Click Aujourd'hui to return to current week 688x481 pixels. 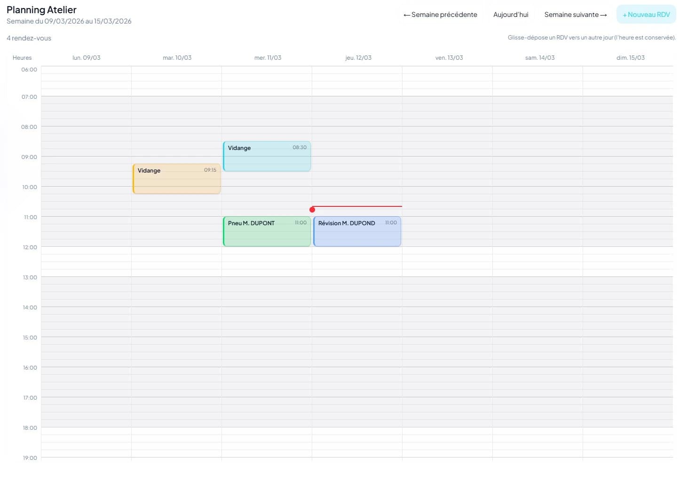(x=510, y=14)
